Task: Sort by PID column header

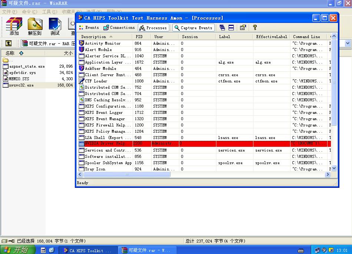Action: click(142, 37)
